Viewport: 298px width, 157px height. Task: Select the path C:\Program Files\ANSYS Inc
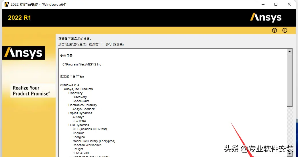[82, 64]
